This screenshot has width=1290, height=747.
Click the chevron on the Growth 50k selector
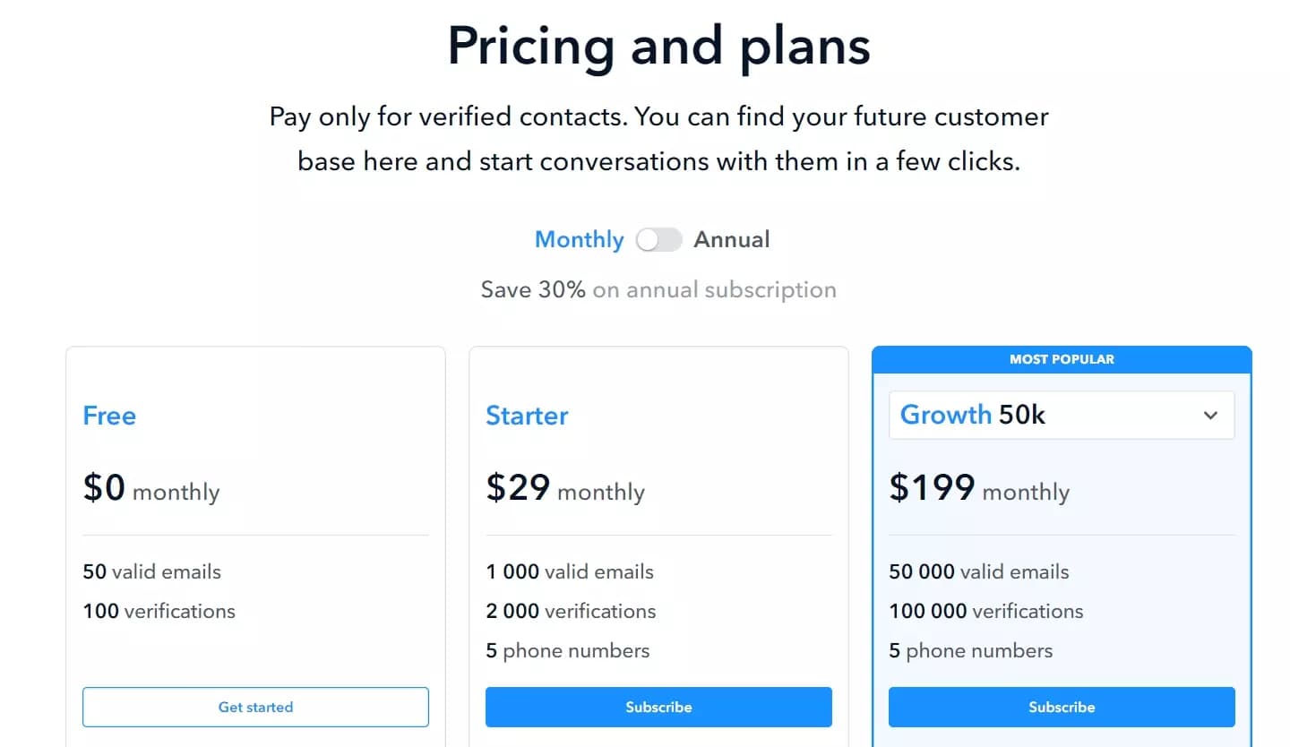pos(1210,415)
